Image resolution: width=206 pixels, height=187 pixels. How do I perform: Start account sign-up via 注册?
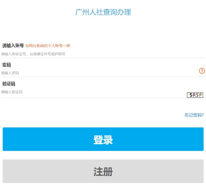(103, 172)
